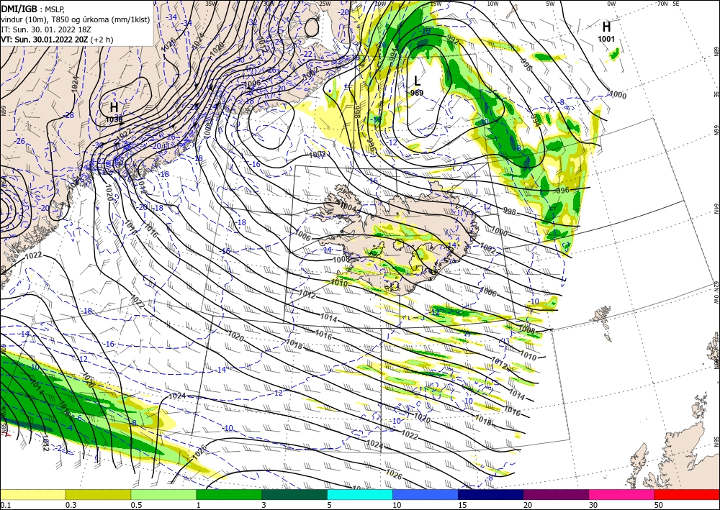Click the red 50+ legend swatch
The height and width of the screenshot is (510, 720).
687,494
